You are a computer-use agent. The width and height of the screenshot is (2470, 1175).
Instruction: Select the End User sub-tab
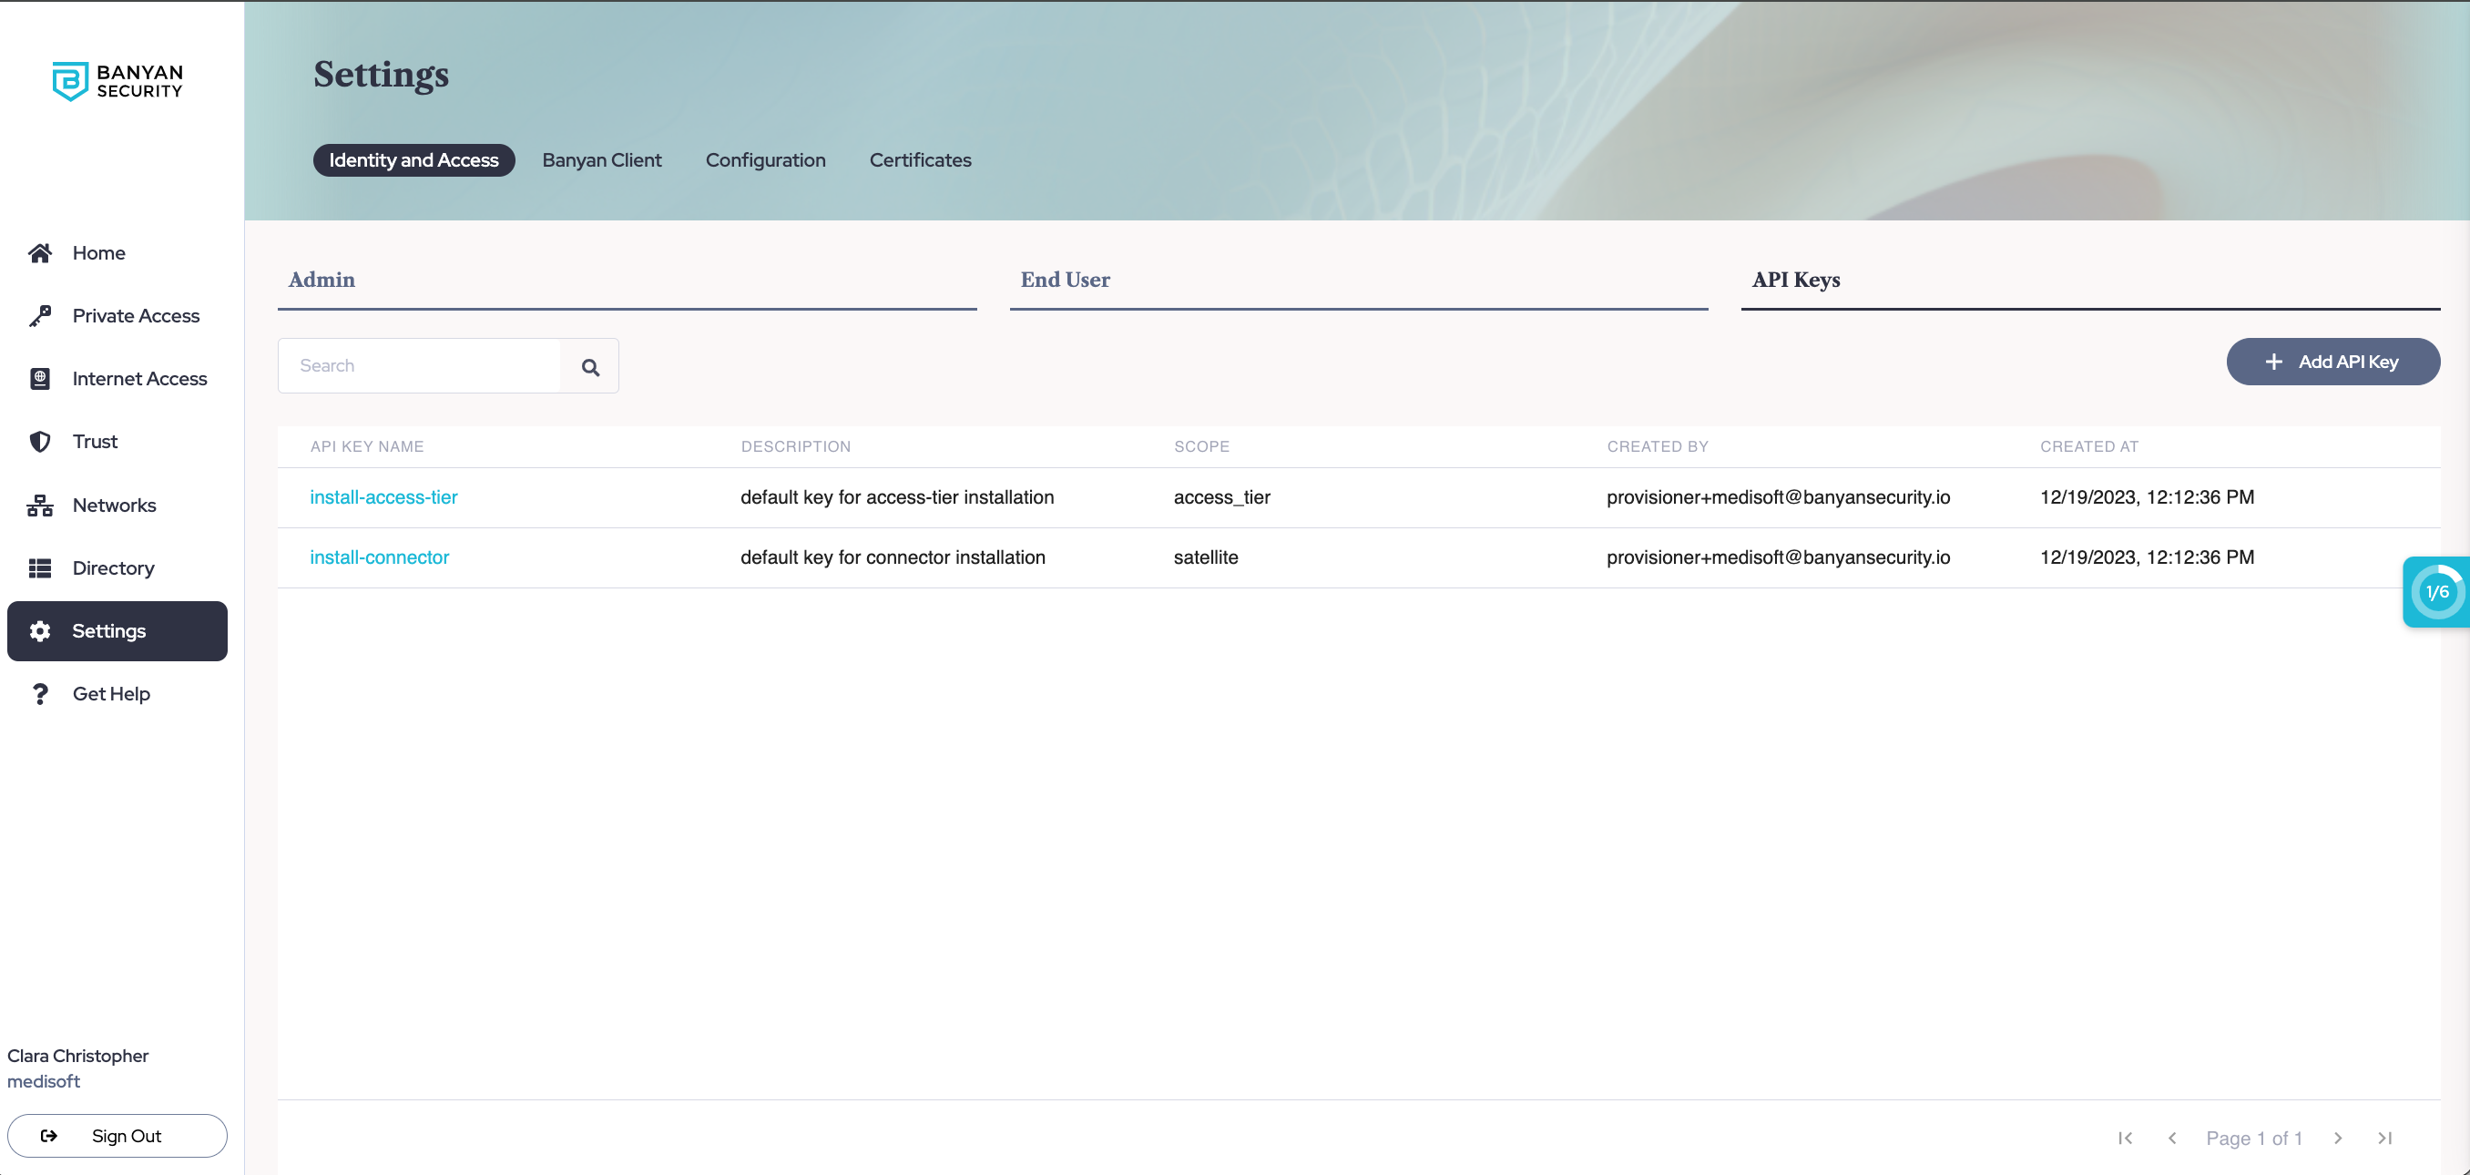pos(1065,280)
